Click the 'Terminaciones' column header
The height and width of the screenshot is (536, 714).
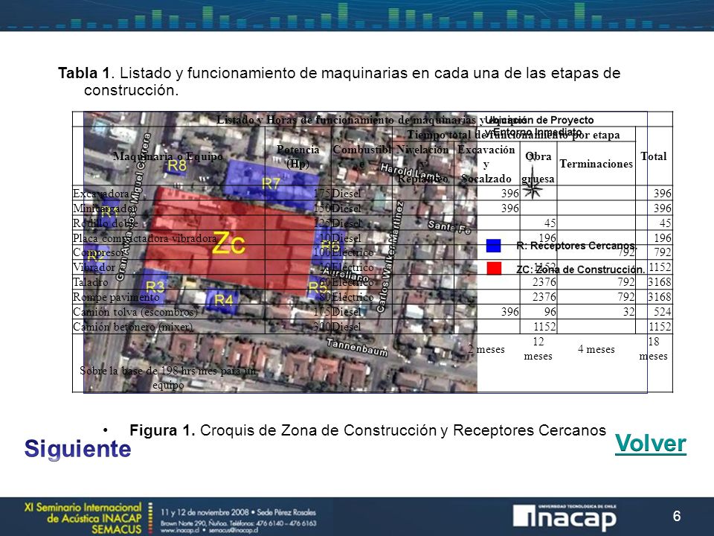point(596,164)
